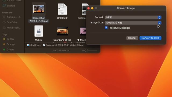The image size is (172, 97).
Task: Select the Screenshot image thumbnail in Finder
Action: click(39, 9)
